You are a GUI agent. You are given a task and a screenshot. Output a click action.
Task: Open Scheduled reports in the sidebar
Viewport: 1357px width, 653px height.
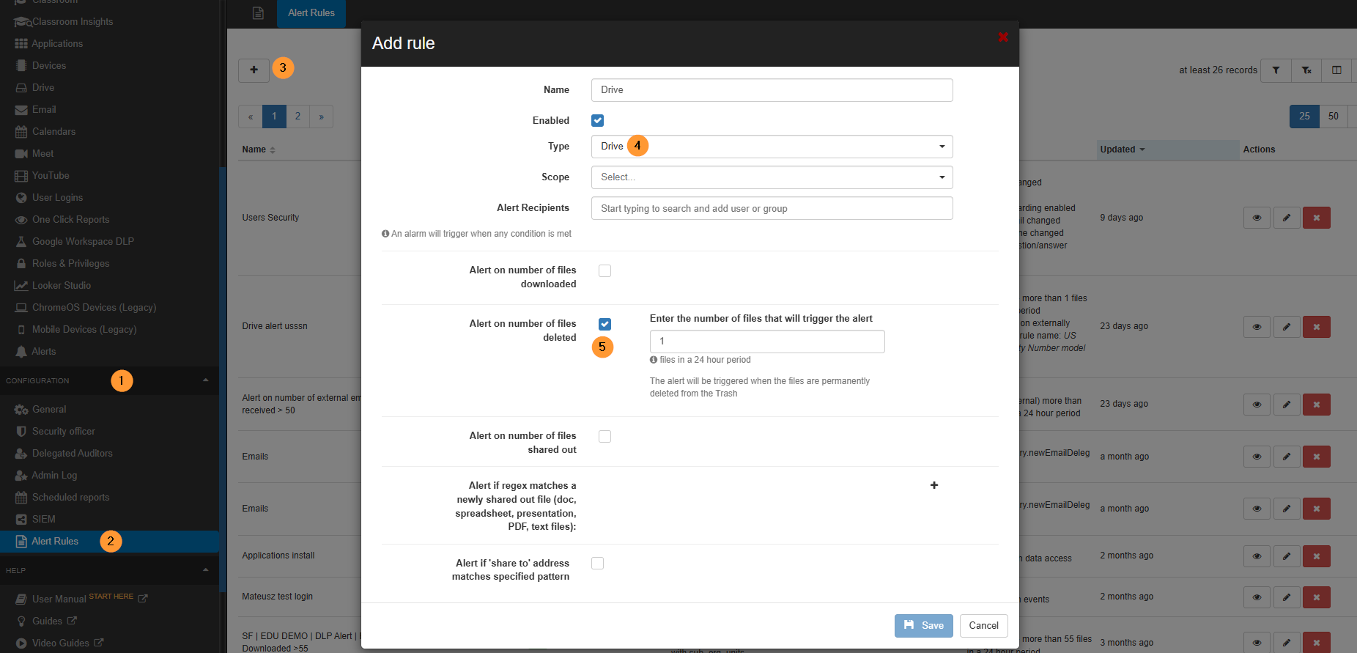70,498
